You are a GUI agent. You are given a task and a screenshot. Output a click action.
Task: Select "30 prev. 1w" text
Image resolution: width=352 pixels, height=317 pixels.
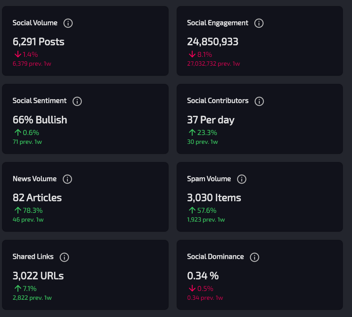coord(202,142)
